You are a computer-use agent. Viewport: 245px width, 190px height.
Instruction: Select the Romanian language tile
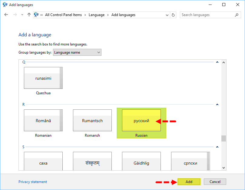pos(43,121)
